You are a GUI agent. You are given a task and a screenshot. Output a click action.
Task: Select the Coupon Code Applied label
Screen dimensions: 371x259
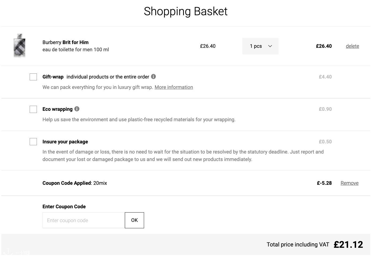point(67,183)
